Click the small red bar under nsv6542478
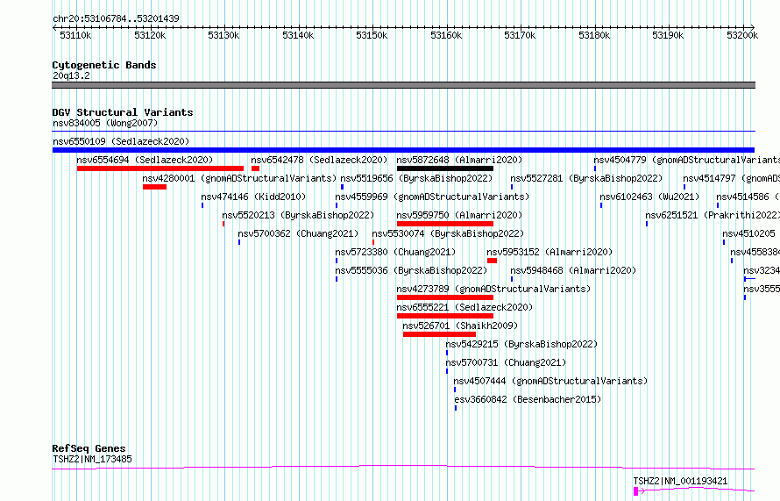 point(256,168)
